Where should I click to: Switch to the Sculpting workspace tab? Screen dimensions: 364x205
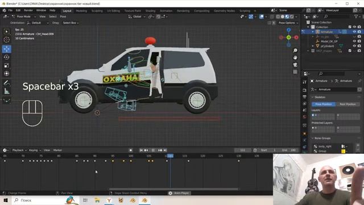pos(97,11)
